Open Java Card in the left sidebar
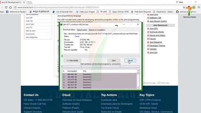 (30, 24)
